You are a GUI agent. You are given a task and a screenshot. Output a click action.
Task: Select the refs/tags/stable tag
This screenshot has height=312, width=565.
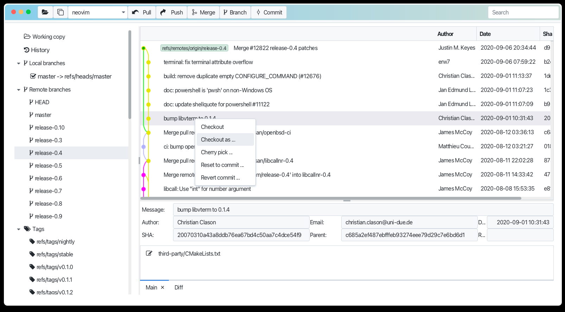(x=51, y=254)
